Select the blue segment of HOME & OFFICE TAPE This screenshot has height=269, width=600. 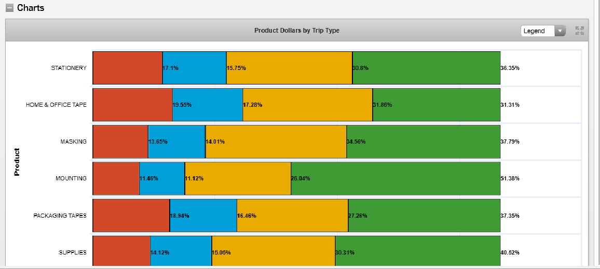coord(208,105)
